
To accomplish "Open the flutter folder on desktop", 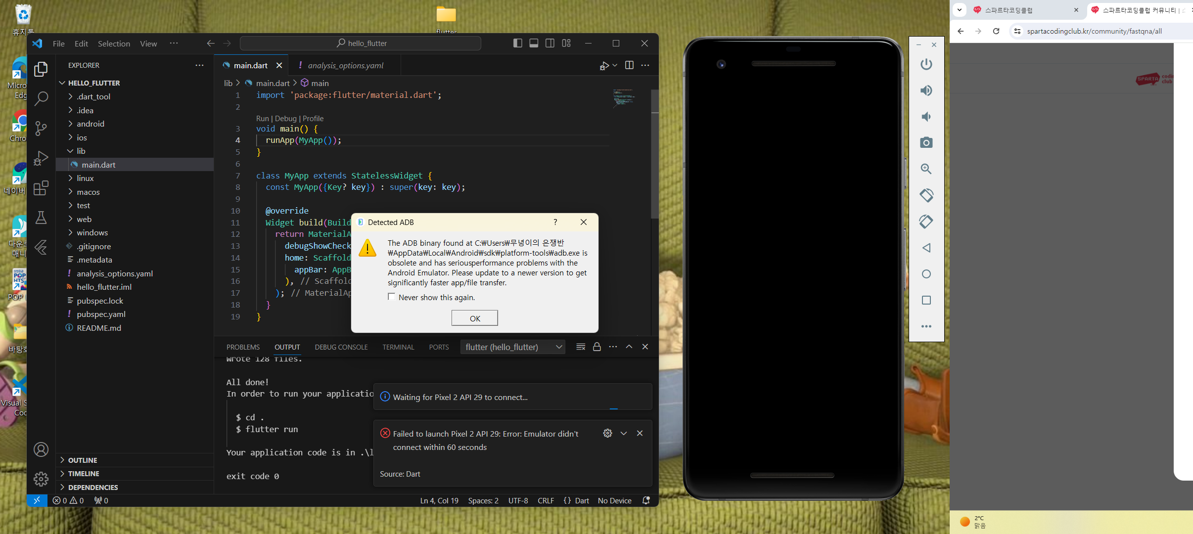I will 446,19.
